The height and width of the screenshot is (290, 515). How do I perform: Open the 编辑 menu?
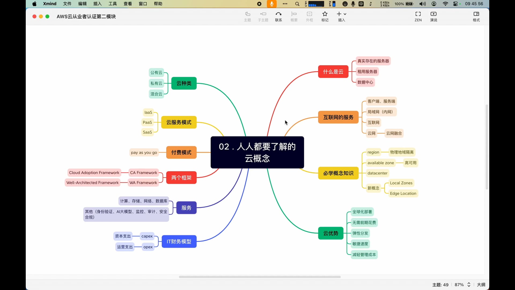(82, 4)
